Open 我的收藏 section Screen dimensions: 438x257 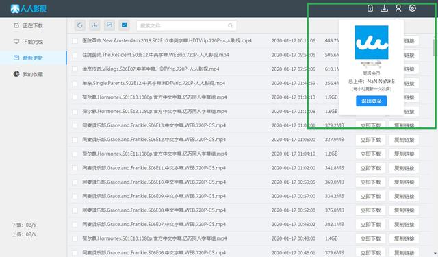33,74
